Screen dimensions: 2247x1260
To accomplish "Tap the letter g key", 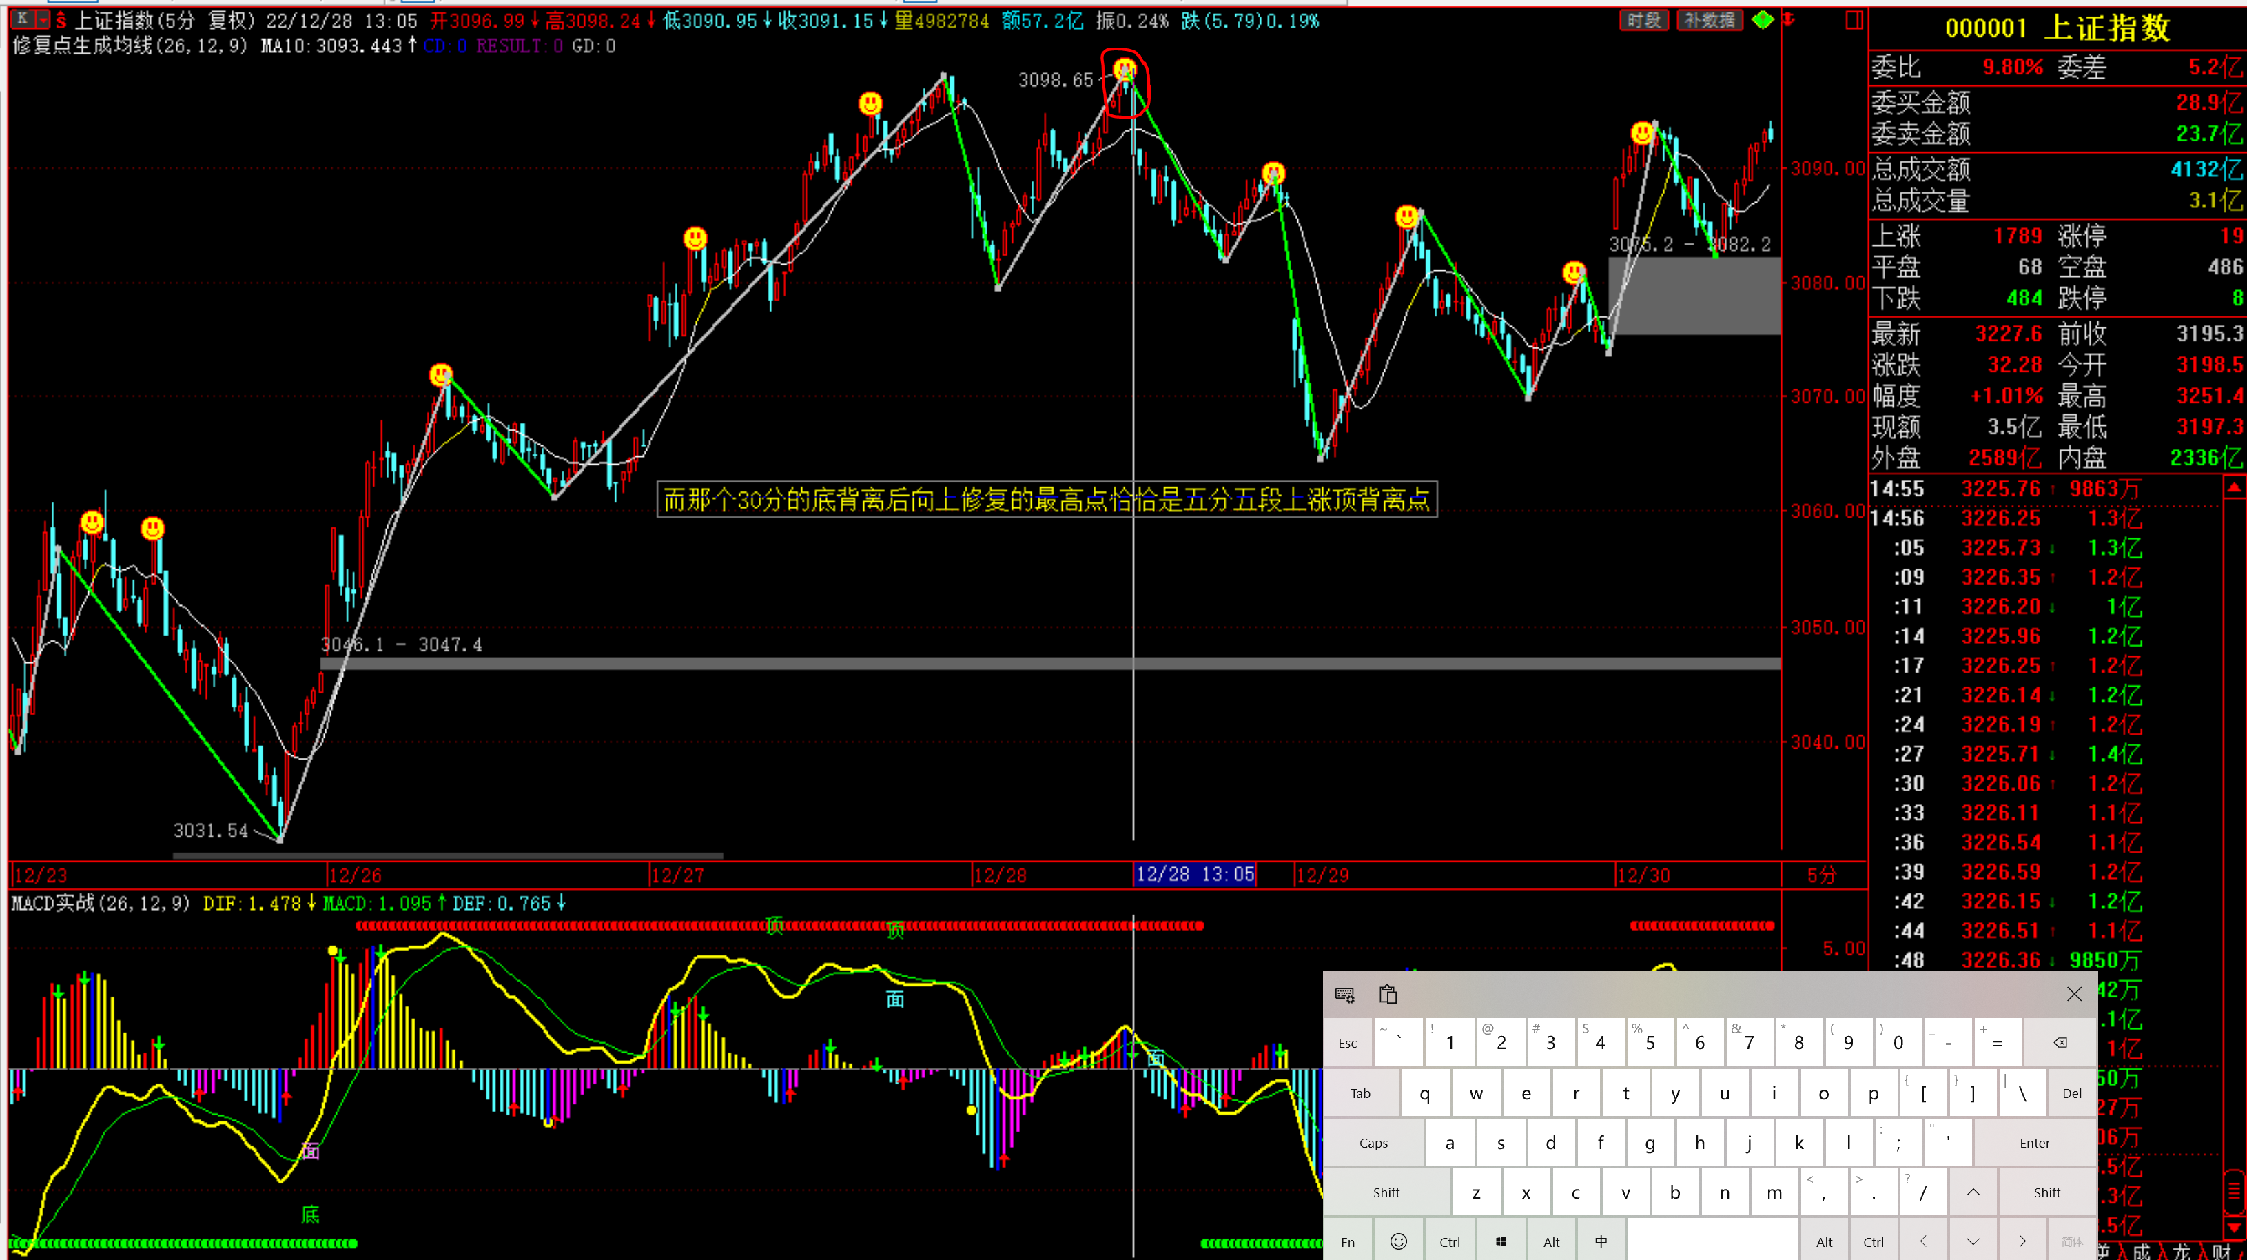I will [x=1650, y=1143].
